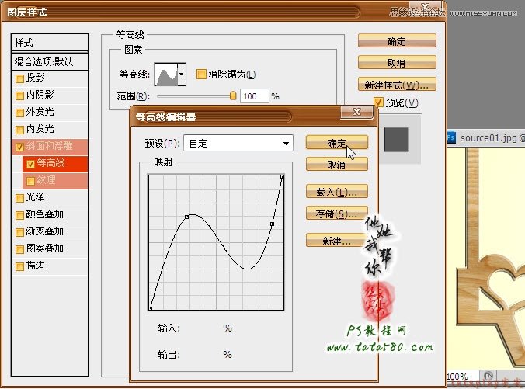Screen dimensions: 525x389
Task: Uncheck the 斜面和浮雕 bevel and emboss checkbox
Action: coord(19,147)
